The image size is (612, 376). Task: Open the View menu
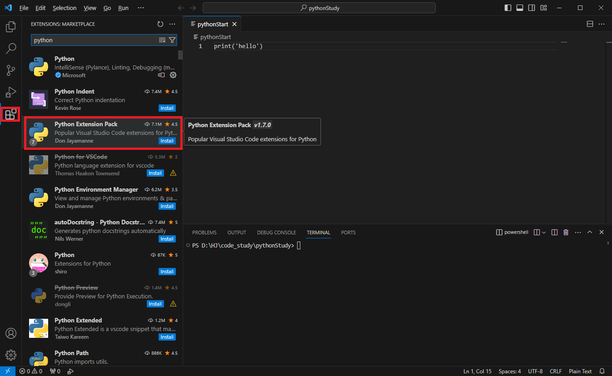90,8
